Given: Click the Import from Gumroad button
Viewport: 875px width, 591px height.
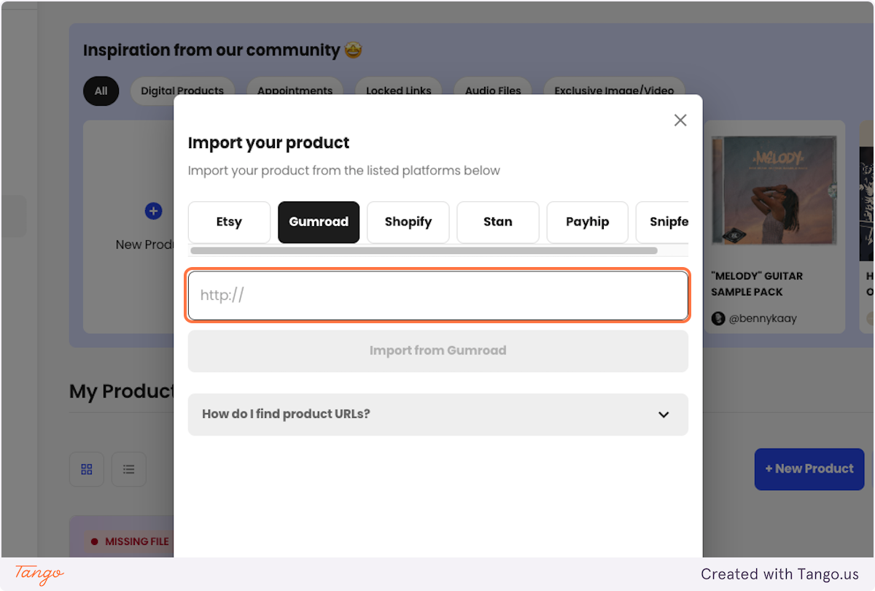Looking at the screenshot, I should click(x=438, y=351).
